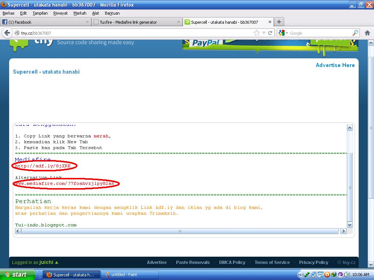The image size is (374, 280).
Task: Open the Google search engine dropdown
Action: (x=287, y=33)
